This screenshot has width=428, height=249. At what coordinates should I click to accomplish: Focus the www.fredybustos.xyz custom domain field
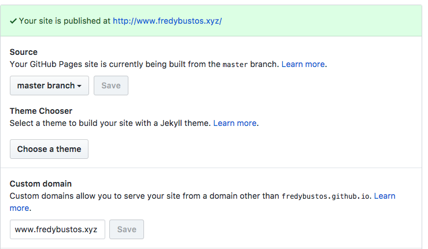pos(57,229)
